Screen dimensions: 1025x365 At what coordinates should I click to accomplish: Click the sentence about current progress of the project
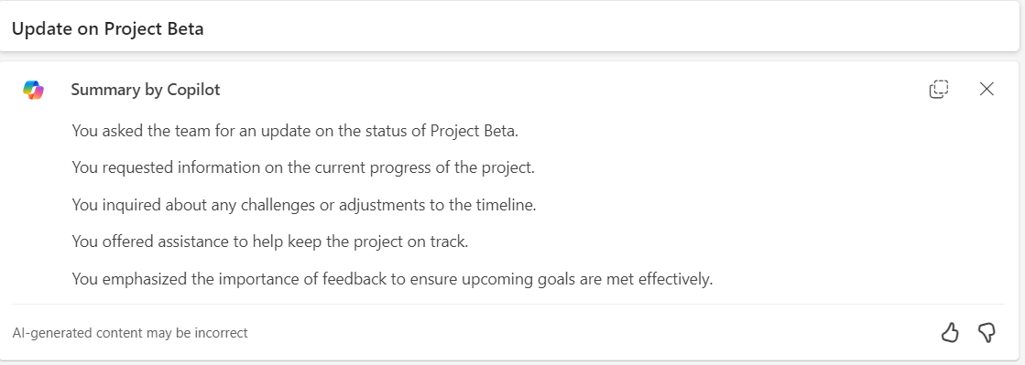[x=303, y=167]
